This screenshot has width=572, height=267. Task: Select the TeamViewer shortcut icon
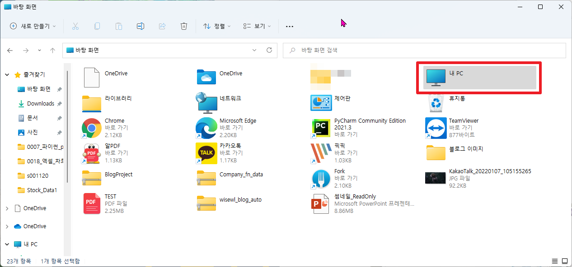click(x=436, y=128)
